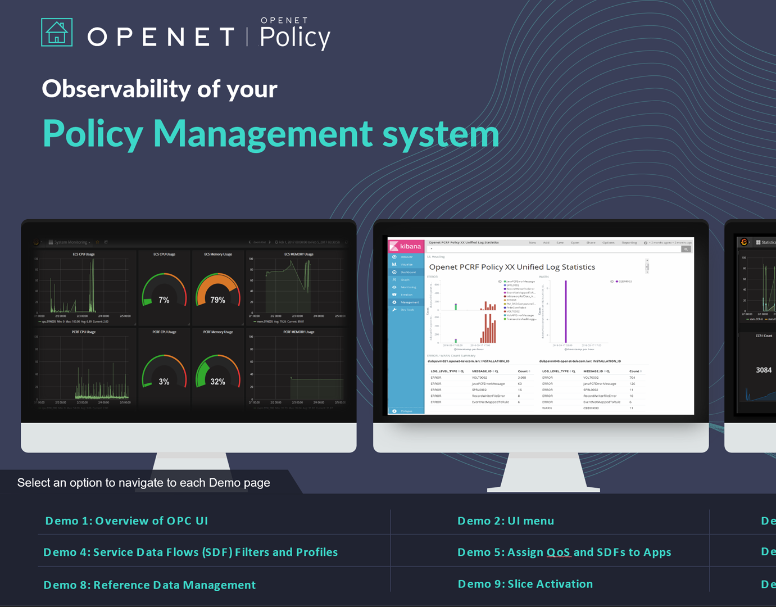Image resolution: width=776 pixels, height=607 pixels.
Task: Open Demo 1: Overview of OPC UI
Action: 126,520
